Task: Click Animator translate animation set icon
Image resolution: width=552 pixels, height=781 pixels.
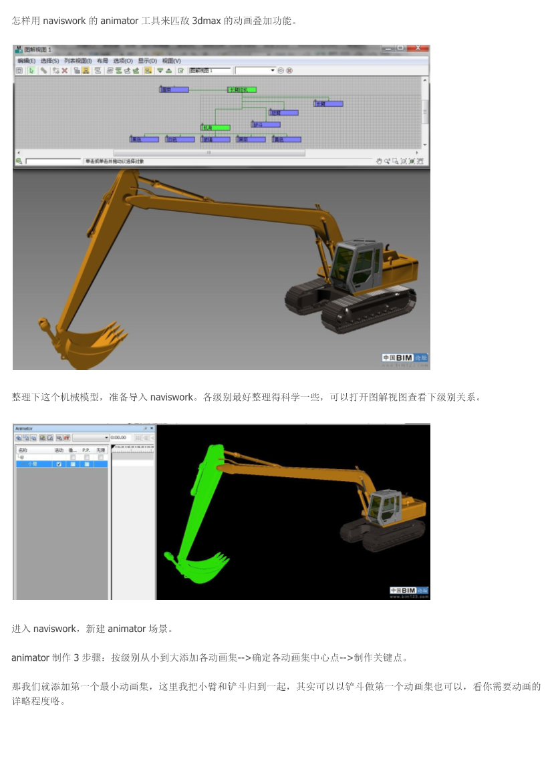Action: point(19,438)
